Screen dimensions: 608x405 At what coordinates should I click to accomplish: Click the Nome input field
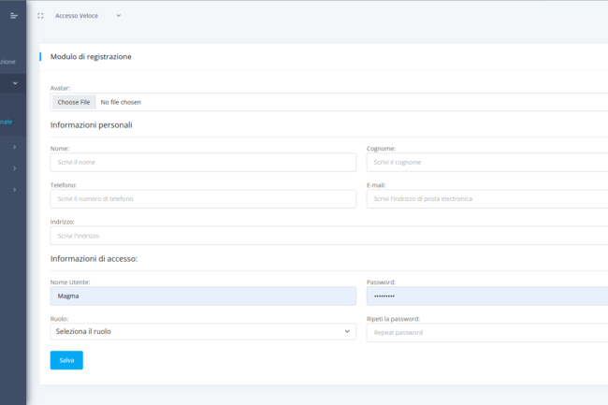203,163
